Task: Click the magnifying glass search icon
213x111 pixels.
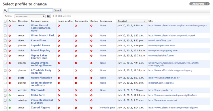Action: (x=5, y=10)
